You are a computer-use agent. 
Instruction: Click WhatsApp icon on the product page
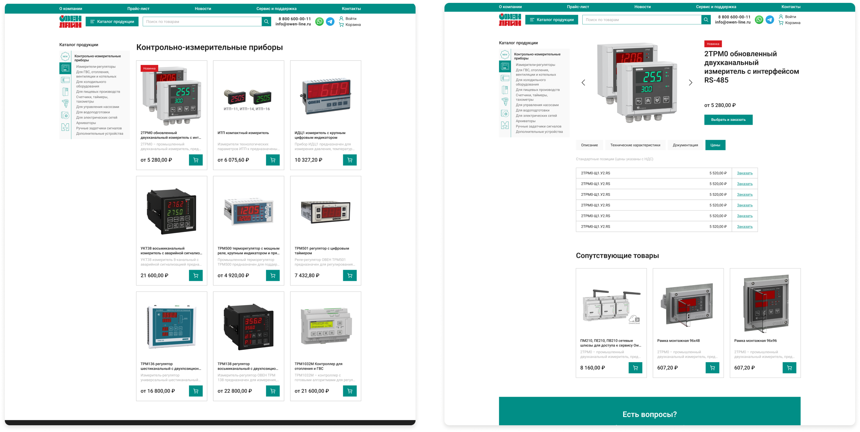(x=759, y=20)
